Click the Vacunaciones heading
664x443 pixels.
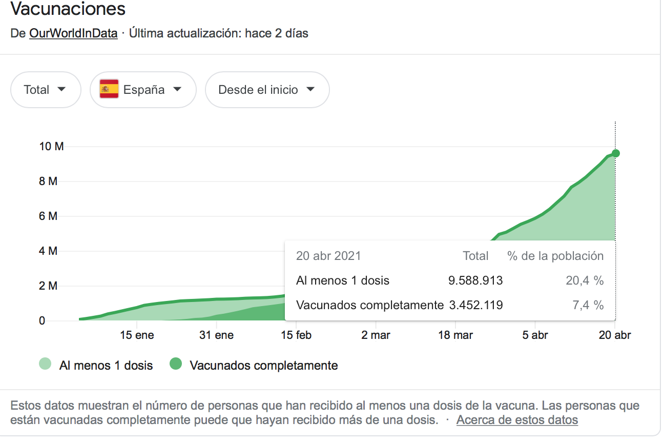tap(68, 9)
